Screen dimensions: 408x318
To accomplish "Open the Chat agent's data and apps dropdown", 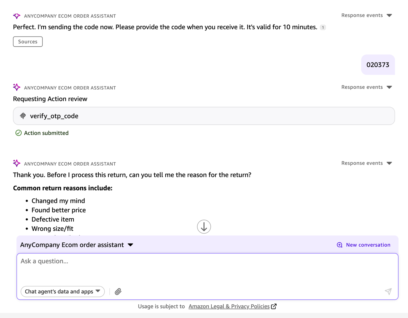I will tap(63, 291).
